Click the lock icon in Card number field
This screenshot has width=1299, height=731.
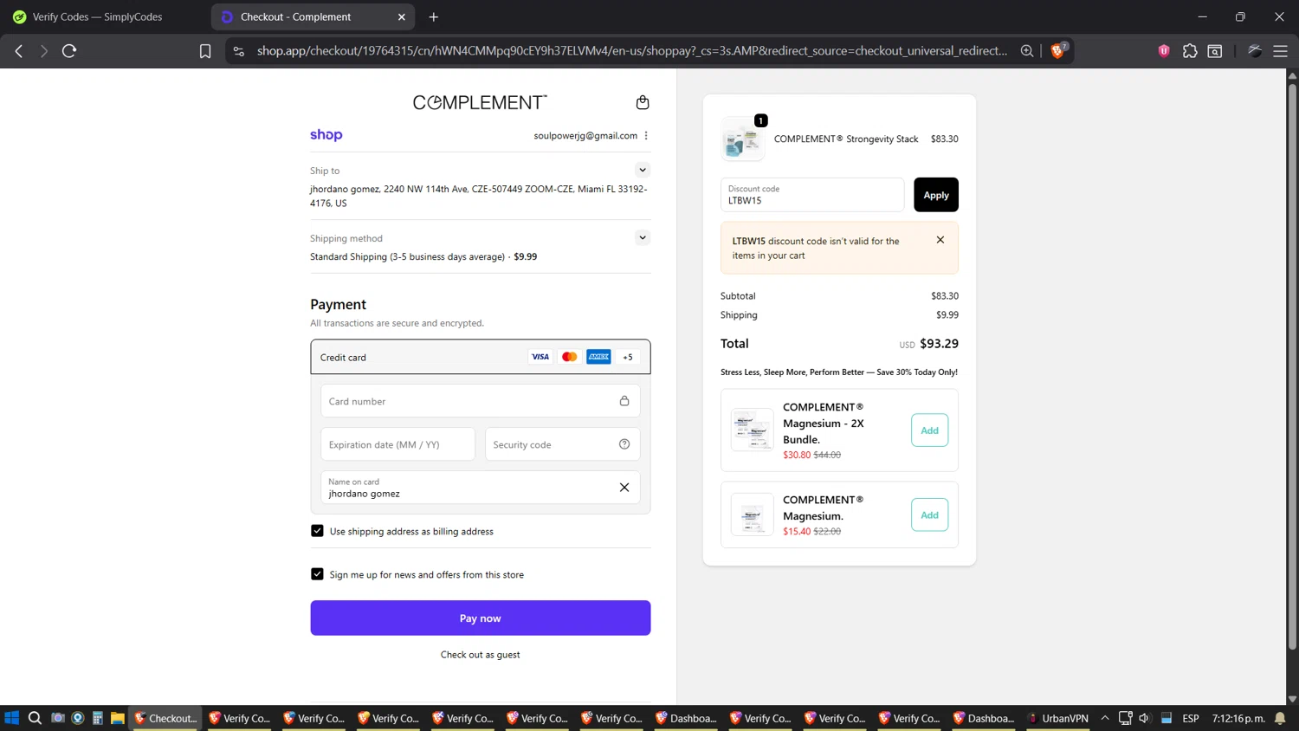click(x=624, y=401)
